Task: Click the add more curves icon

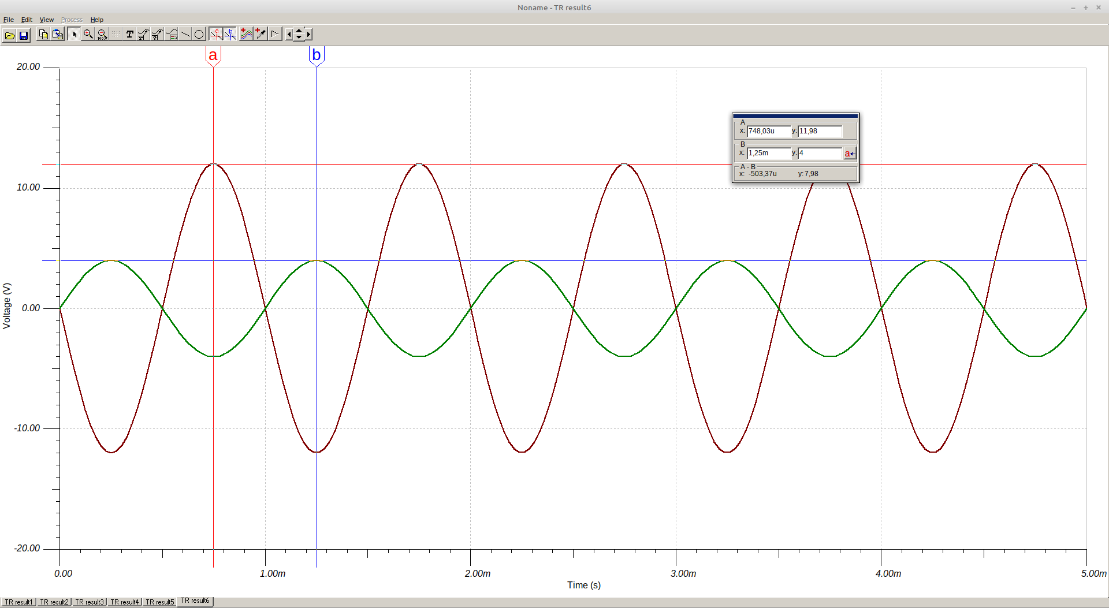Action: pos(246,35)
